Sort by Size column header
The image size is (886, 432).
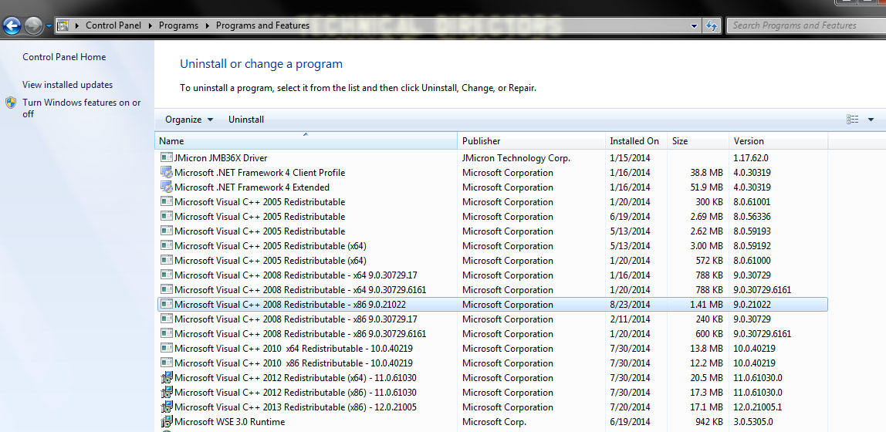click(698, 141)
